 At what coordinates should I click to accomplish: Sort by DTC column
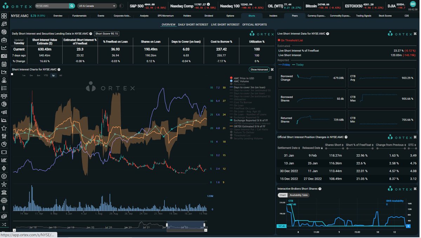pyautogui.click(x=412, y=145)
